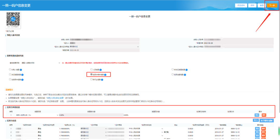Open info icon next to 投资方相关信息
280x140 pixels.
[x=105, y=75]
